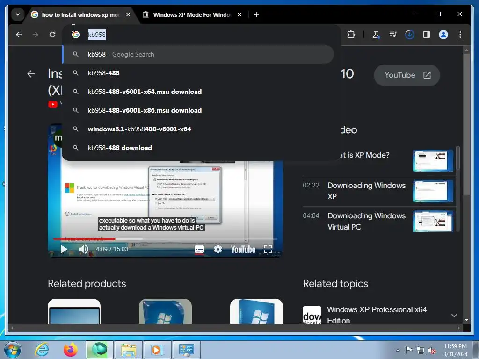479x359 pixels.
Task: Show hidden system tray icons
Action: click(398, 350)
